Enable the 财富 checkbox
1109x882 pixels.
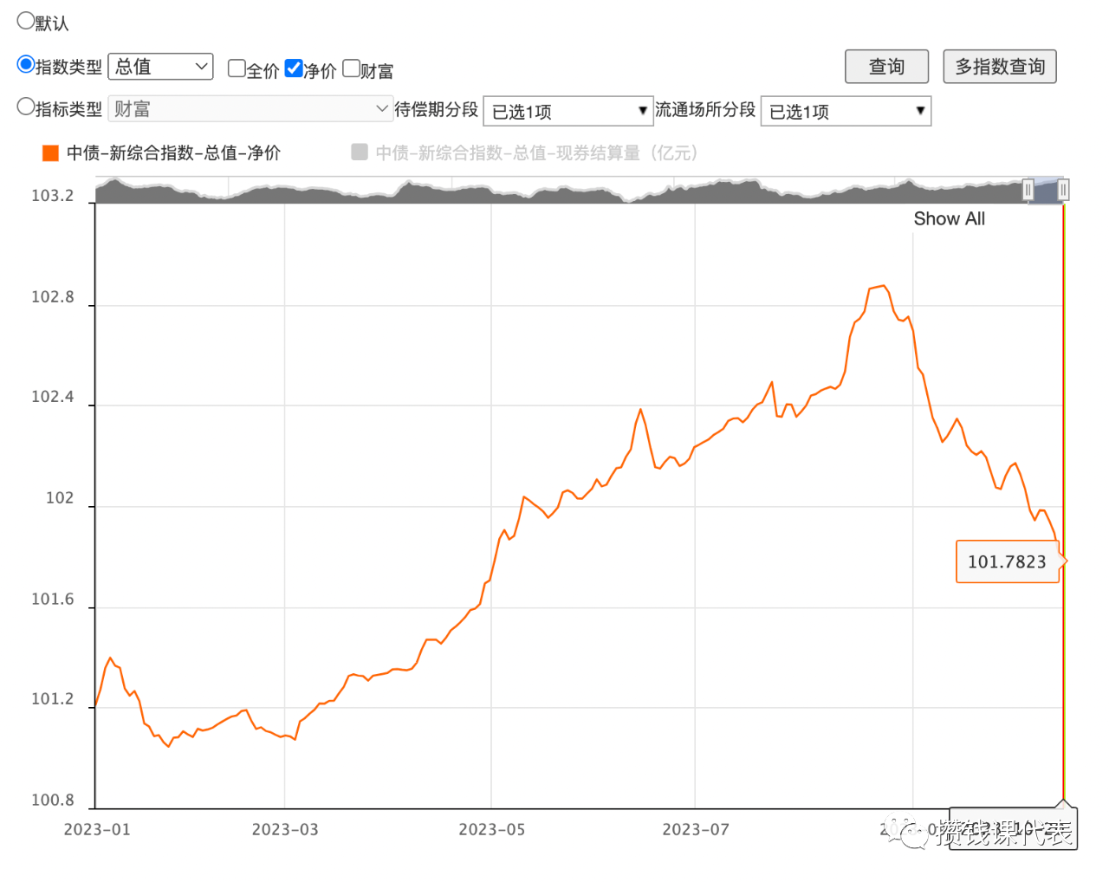pyautogui.click(x=351, y=68)
